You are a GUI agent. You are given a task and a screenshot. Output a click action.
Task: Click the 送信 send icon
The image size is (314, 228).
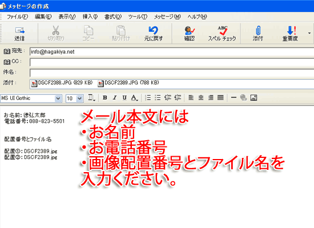(19, 34)
